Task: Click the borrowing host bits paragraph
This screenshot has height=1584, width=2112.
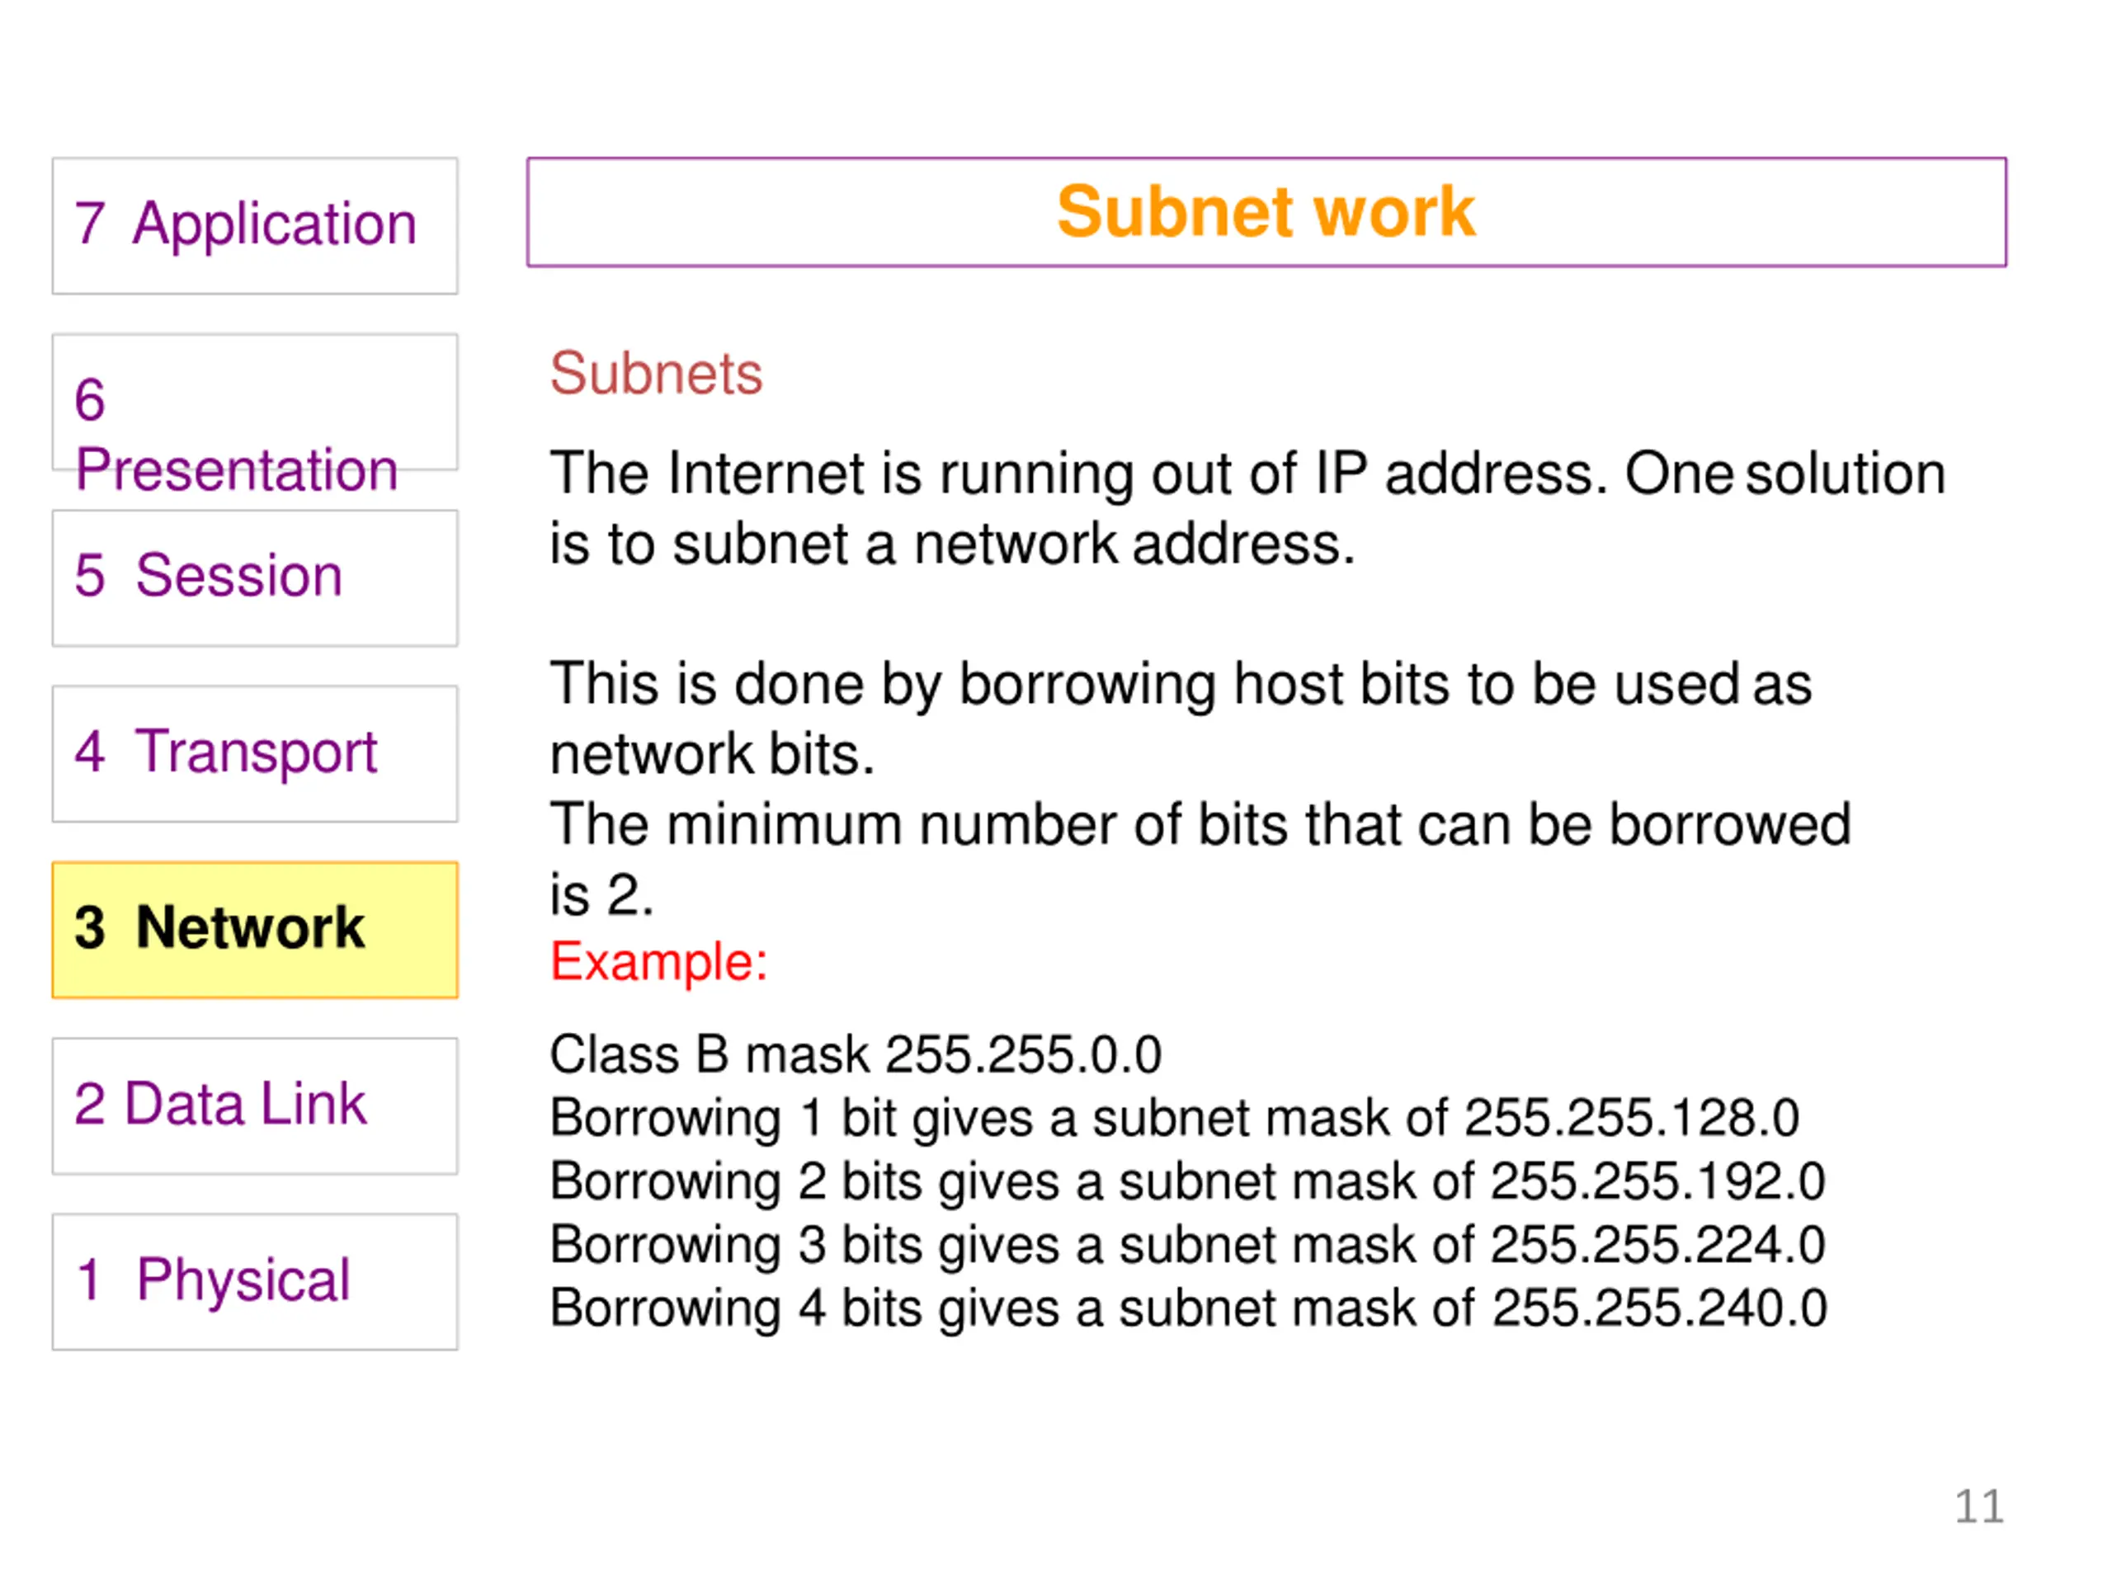Action: tap(1180, 719)
